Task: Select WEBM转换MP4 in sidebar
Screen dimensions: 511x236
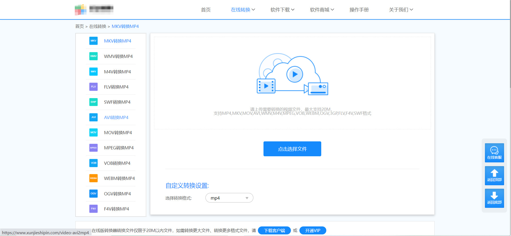Action: (x=119, y=178)
